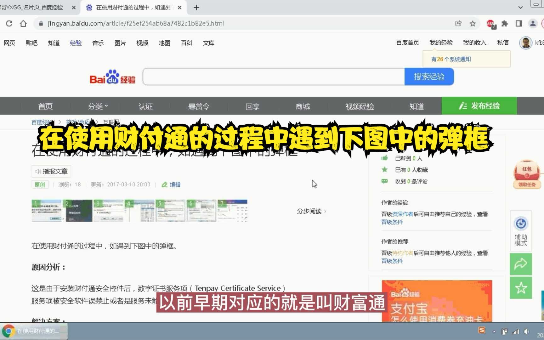The image size is (544, 340).
Task: Open 百科 in Baidu top navigation
Action: pyautogui.click(x=187, y=43)
